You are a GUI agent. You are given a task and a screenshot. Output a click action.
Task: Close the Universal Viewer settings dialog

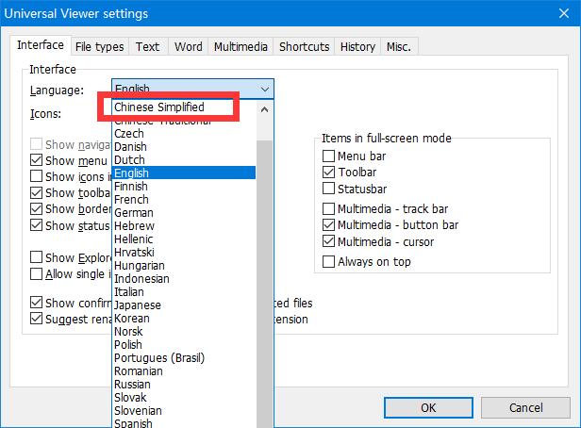tap(564, 13)
